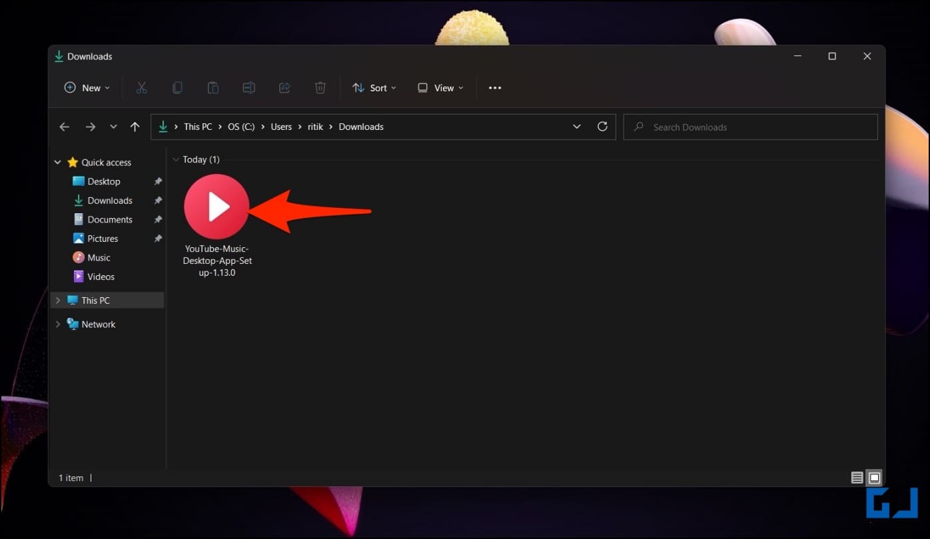
Task: Click Users in address breadcrumb
Action: click(x=281, y=127)
